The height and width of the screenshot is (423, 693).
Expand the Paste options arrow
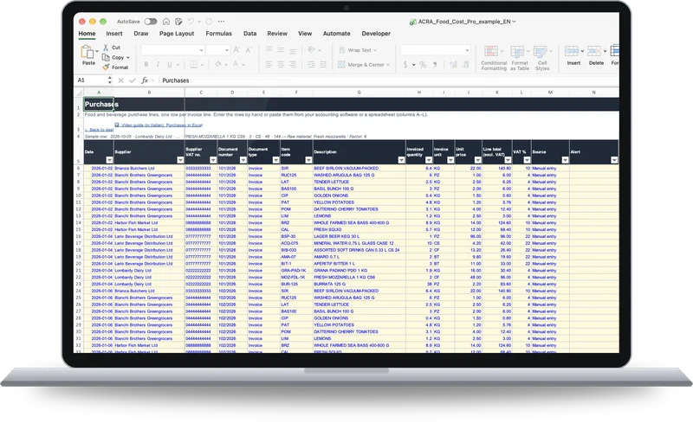point(97,51)
